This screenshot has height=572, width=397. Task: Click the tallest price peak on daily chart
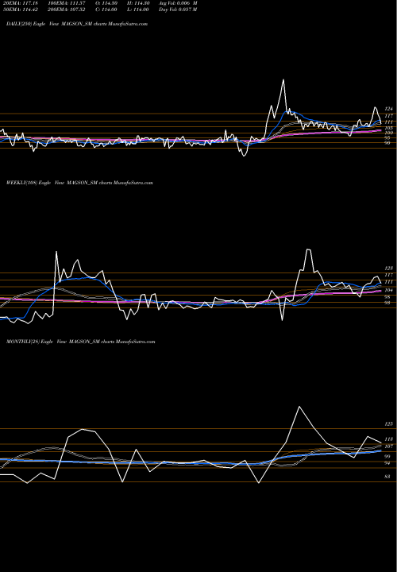tap(283, 80)
